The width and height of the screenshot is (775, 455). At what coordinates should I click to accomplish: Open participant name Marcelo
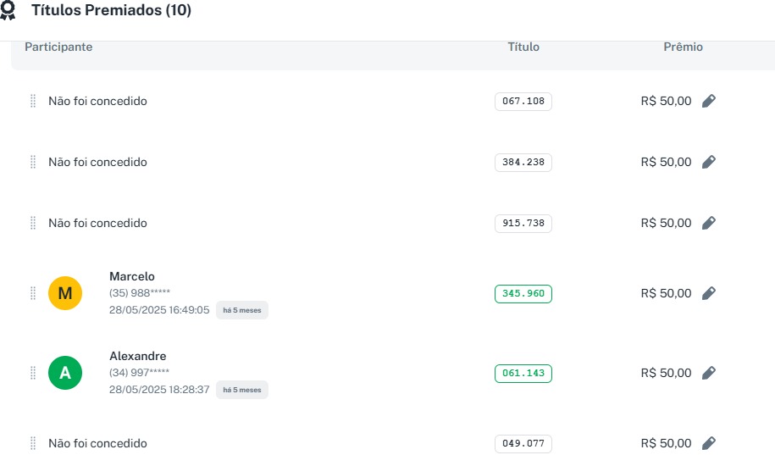click(132, 276)
